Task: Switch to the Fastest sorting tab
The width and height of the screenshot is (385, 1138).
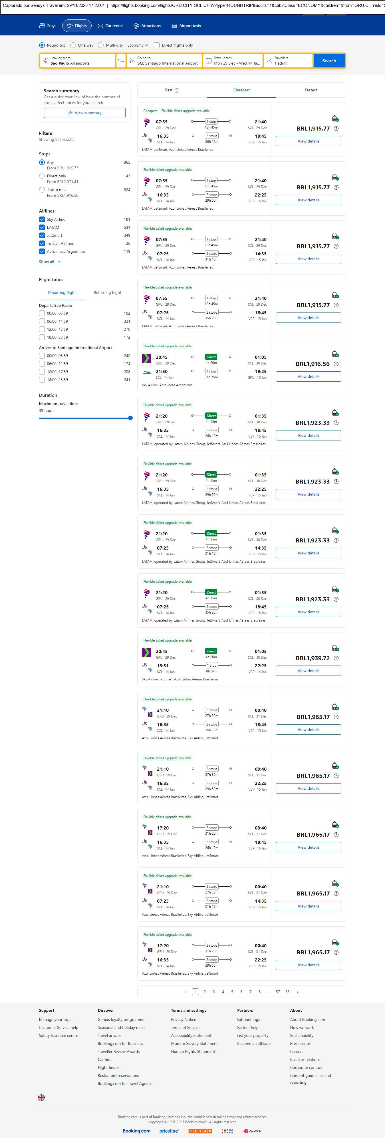Action: (x=311, y=90)
